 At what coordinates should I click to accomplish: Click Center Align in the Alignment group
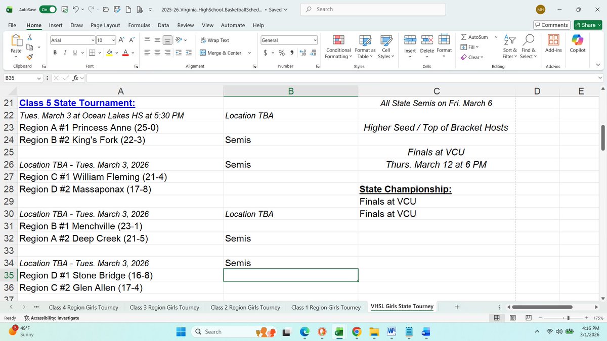pos(157,52)
